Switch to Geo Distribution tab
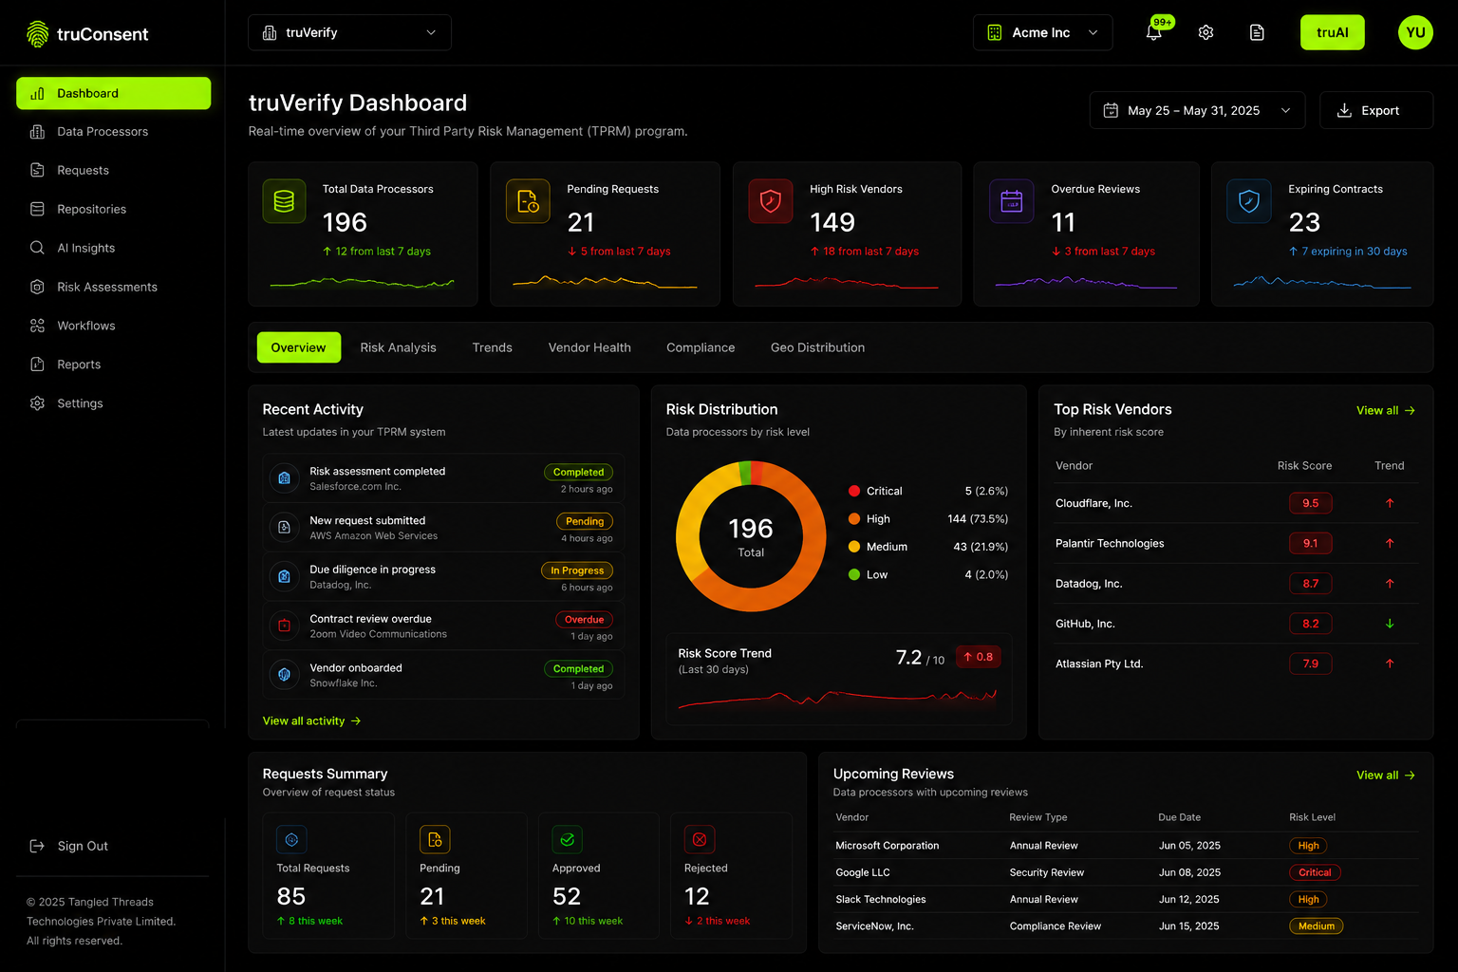Screen dimensions: 1458x972 click(817, 347)
